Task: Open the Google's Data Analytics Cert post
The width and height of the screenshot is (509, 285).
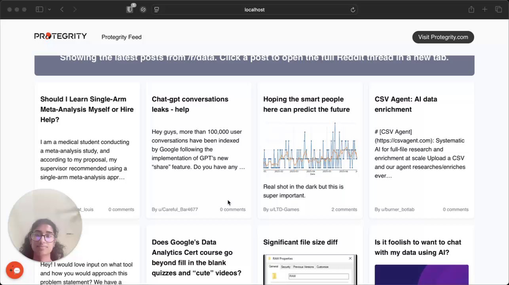Action: pos(196,258)
